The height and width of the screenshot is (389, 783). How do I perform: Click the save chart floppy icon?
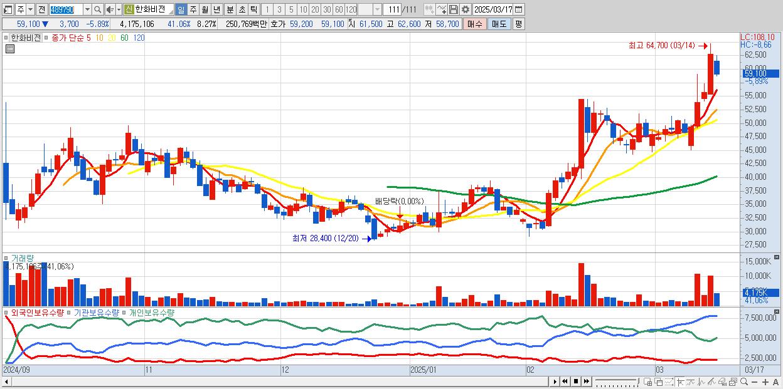pos(453,9)
